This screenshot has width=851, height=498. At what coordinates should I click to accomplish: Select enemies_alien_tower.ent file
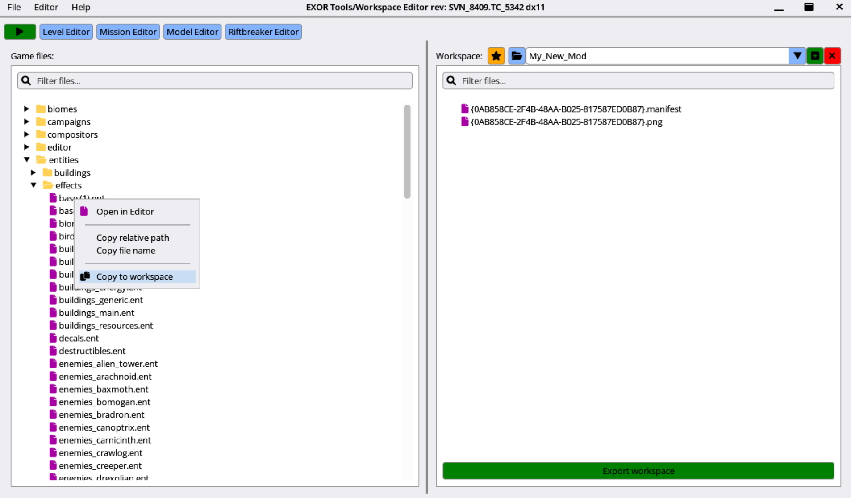point(108,364)
